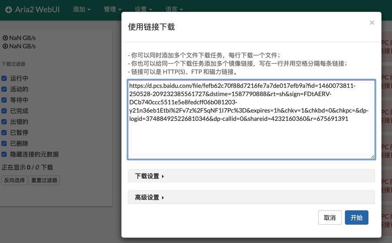Uncheck the 运行中 filter checkbox

4,78
